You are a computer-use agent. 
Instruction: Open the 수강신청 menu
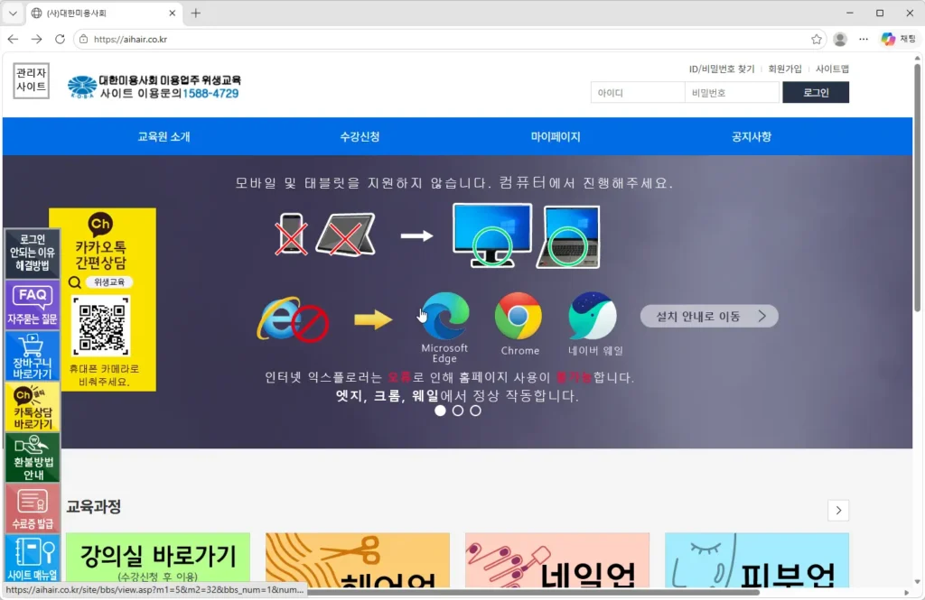pyautogui.click(x=360, y=137)
